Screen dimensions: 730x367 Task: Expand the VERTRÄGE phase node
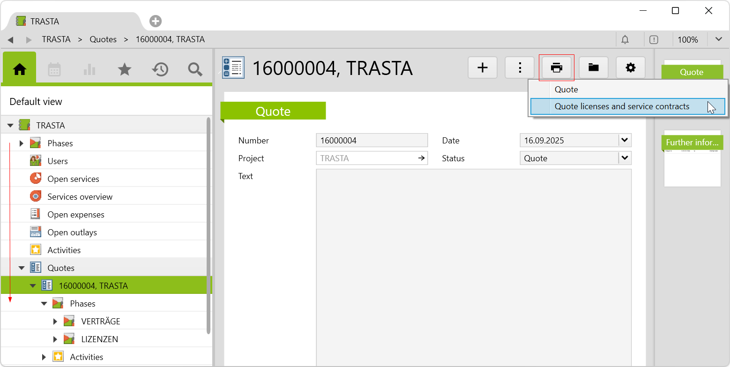55,322
